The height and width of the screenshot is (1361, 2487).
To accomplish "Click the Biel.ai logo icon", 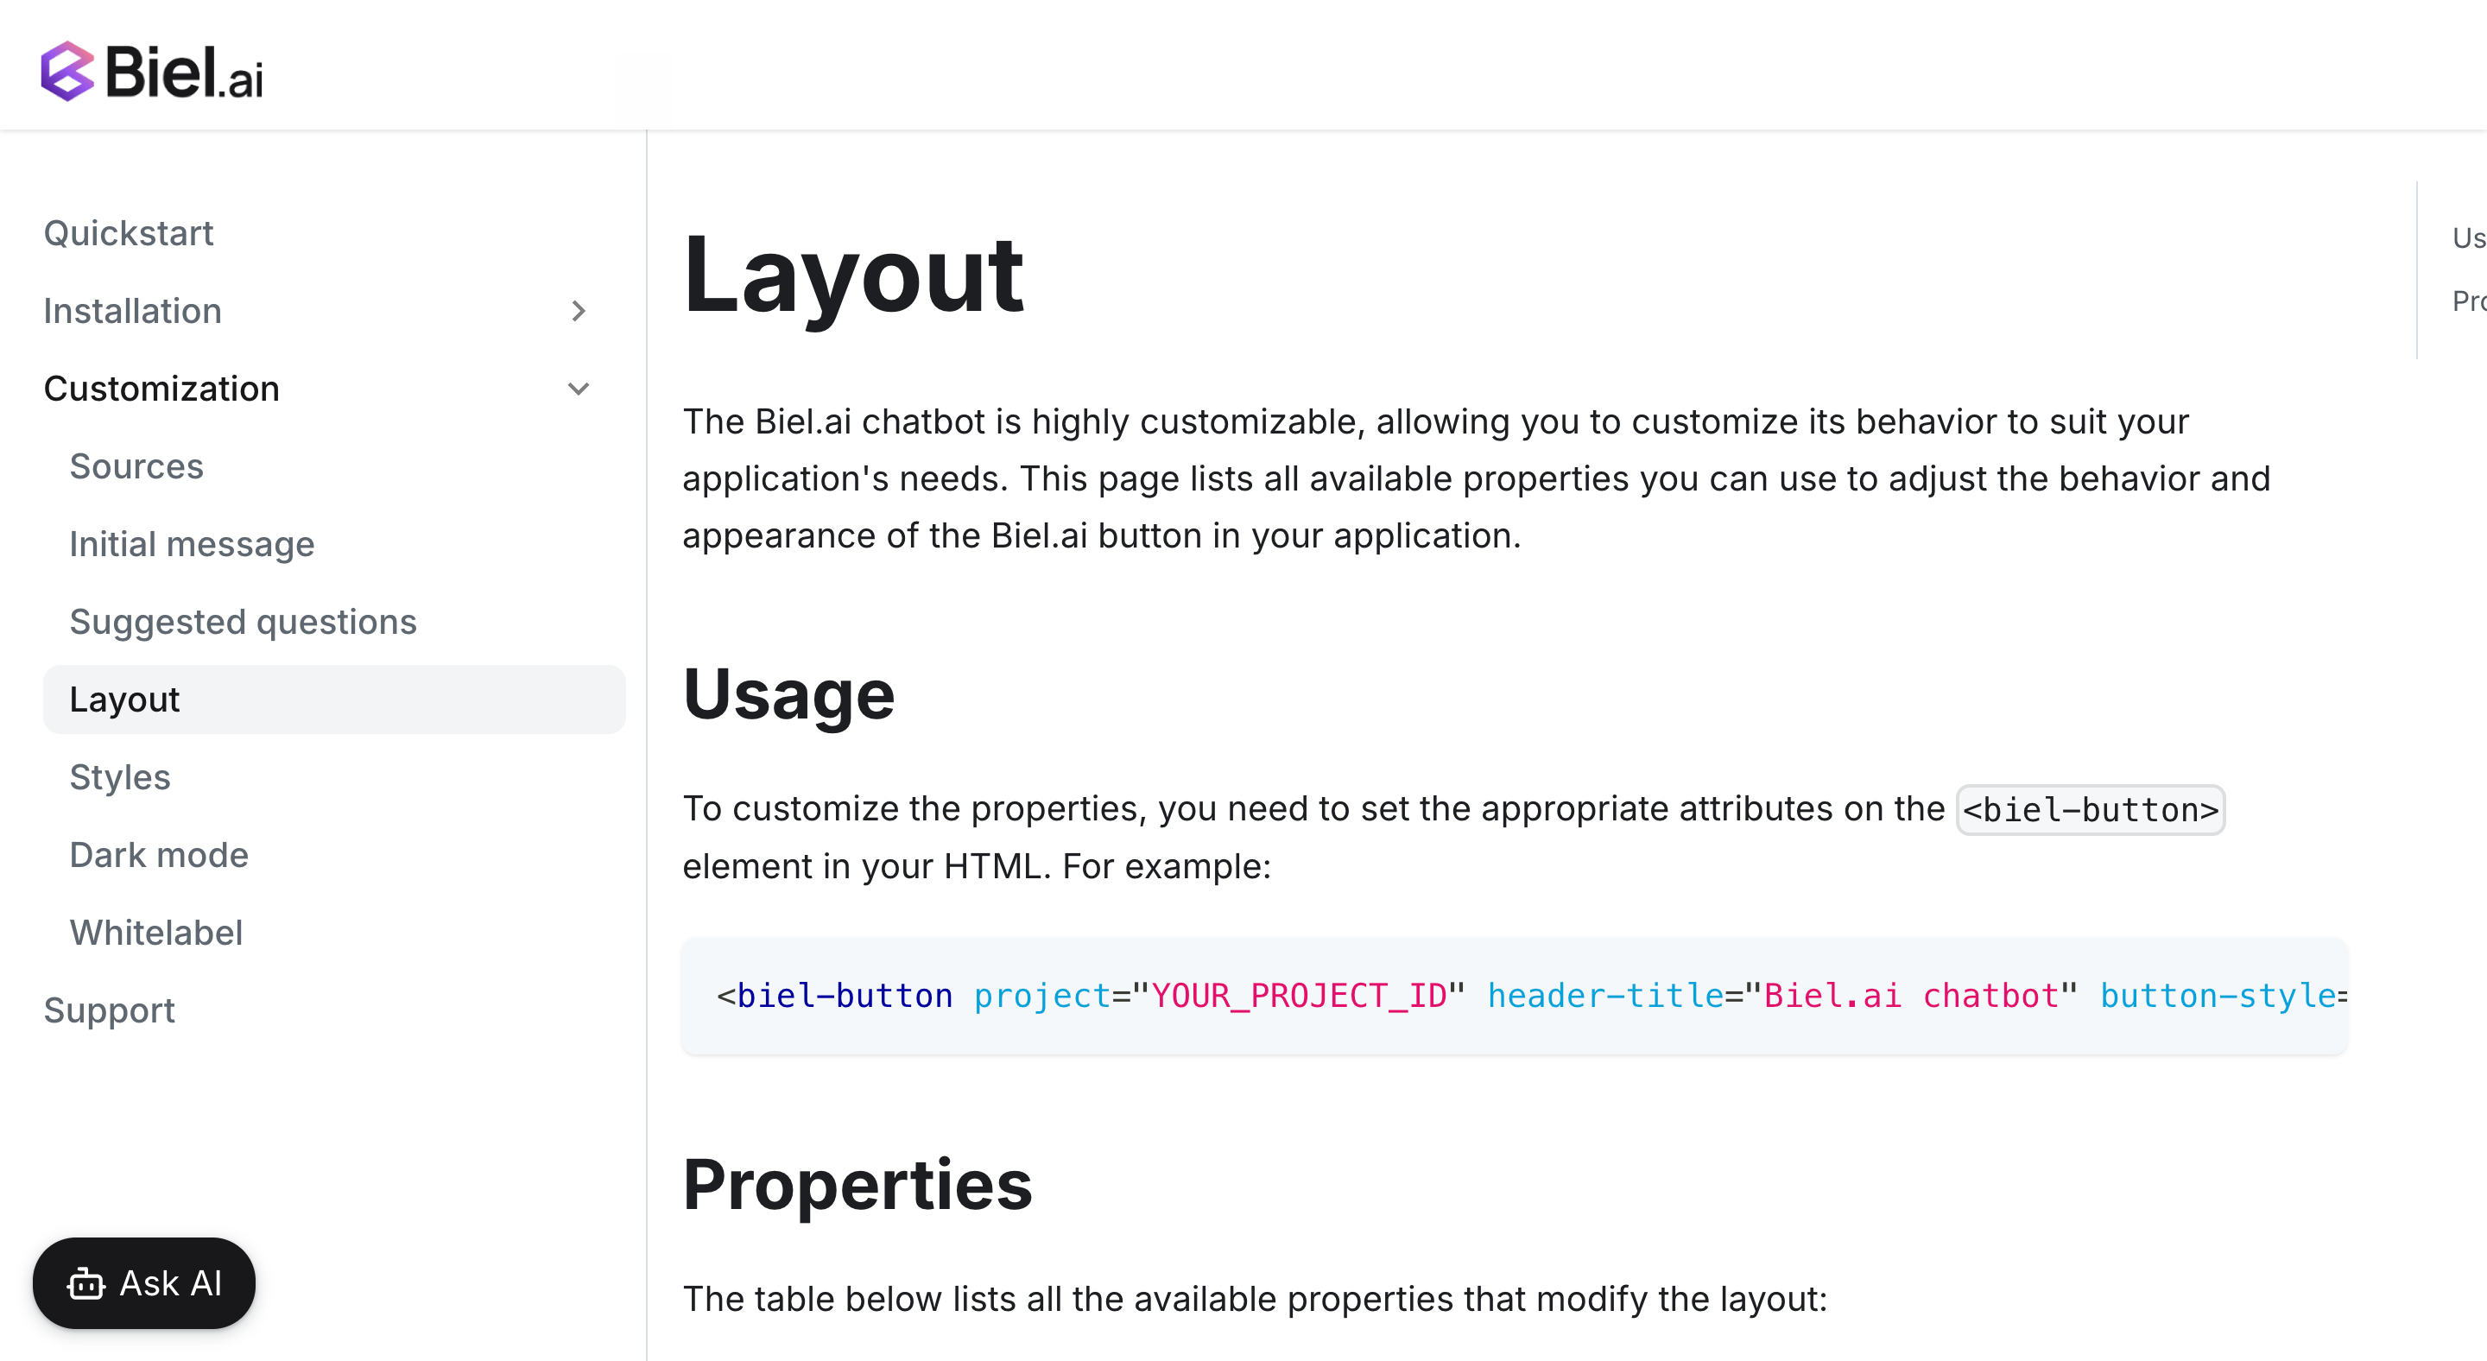I will (x=67, y=71).
